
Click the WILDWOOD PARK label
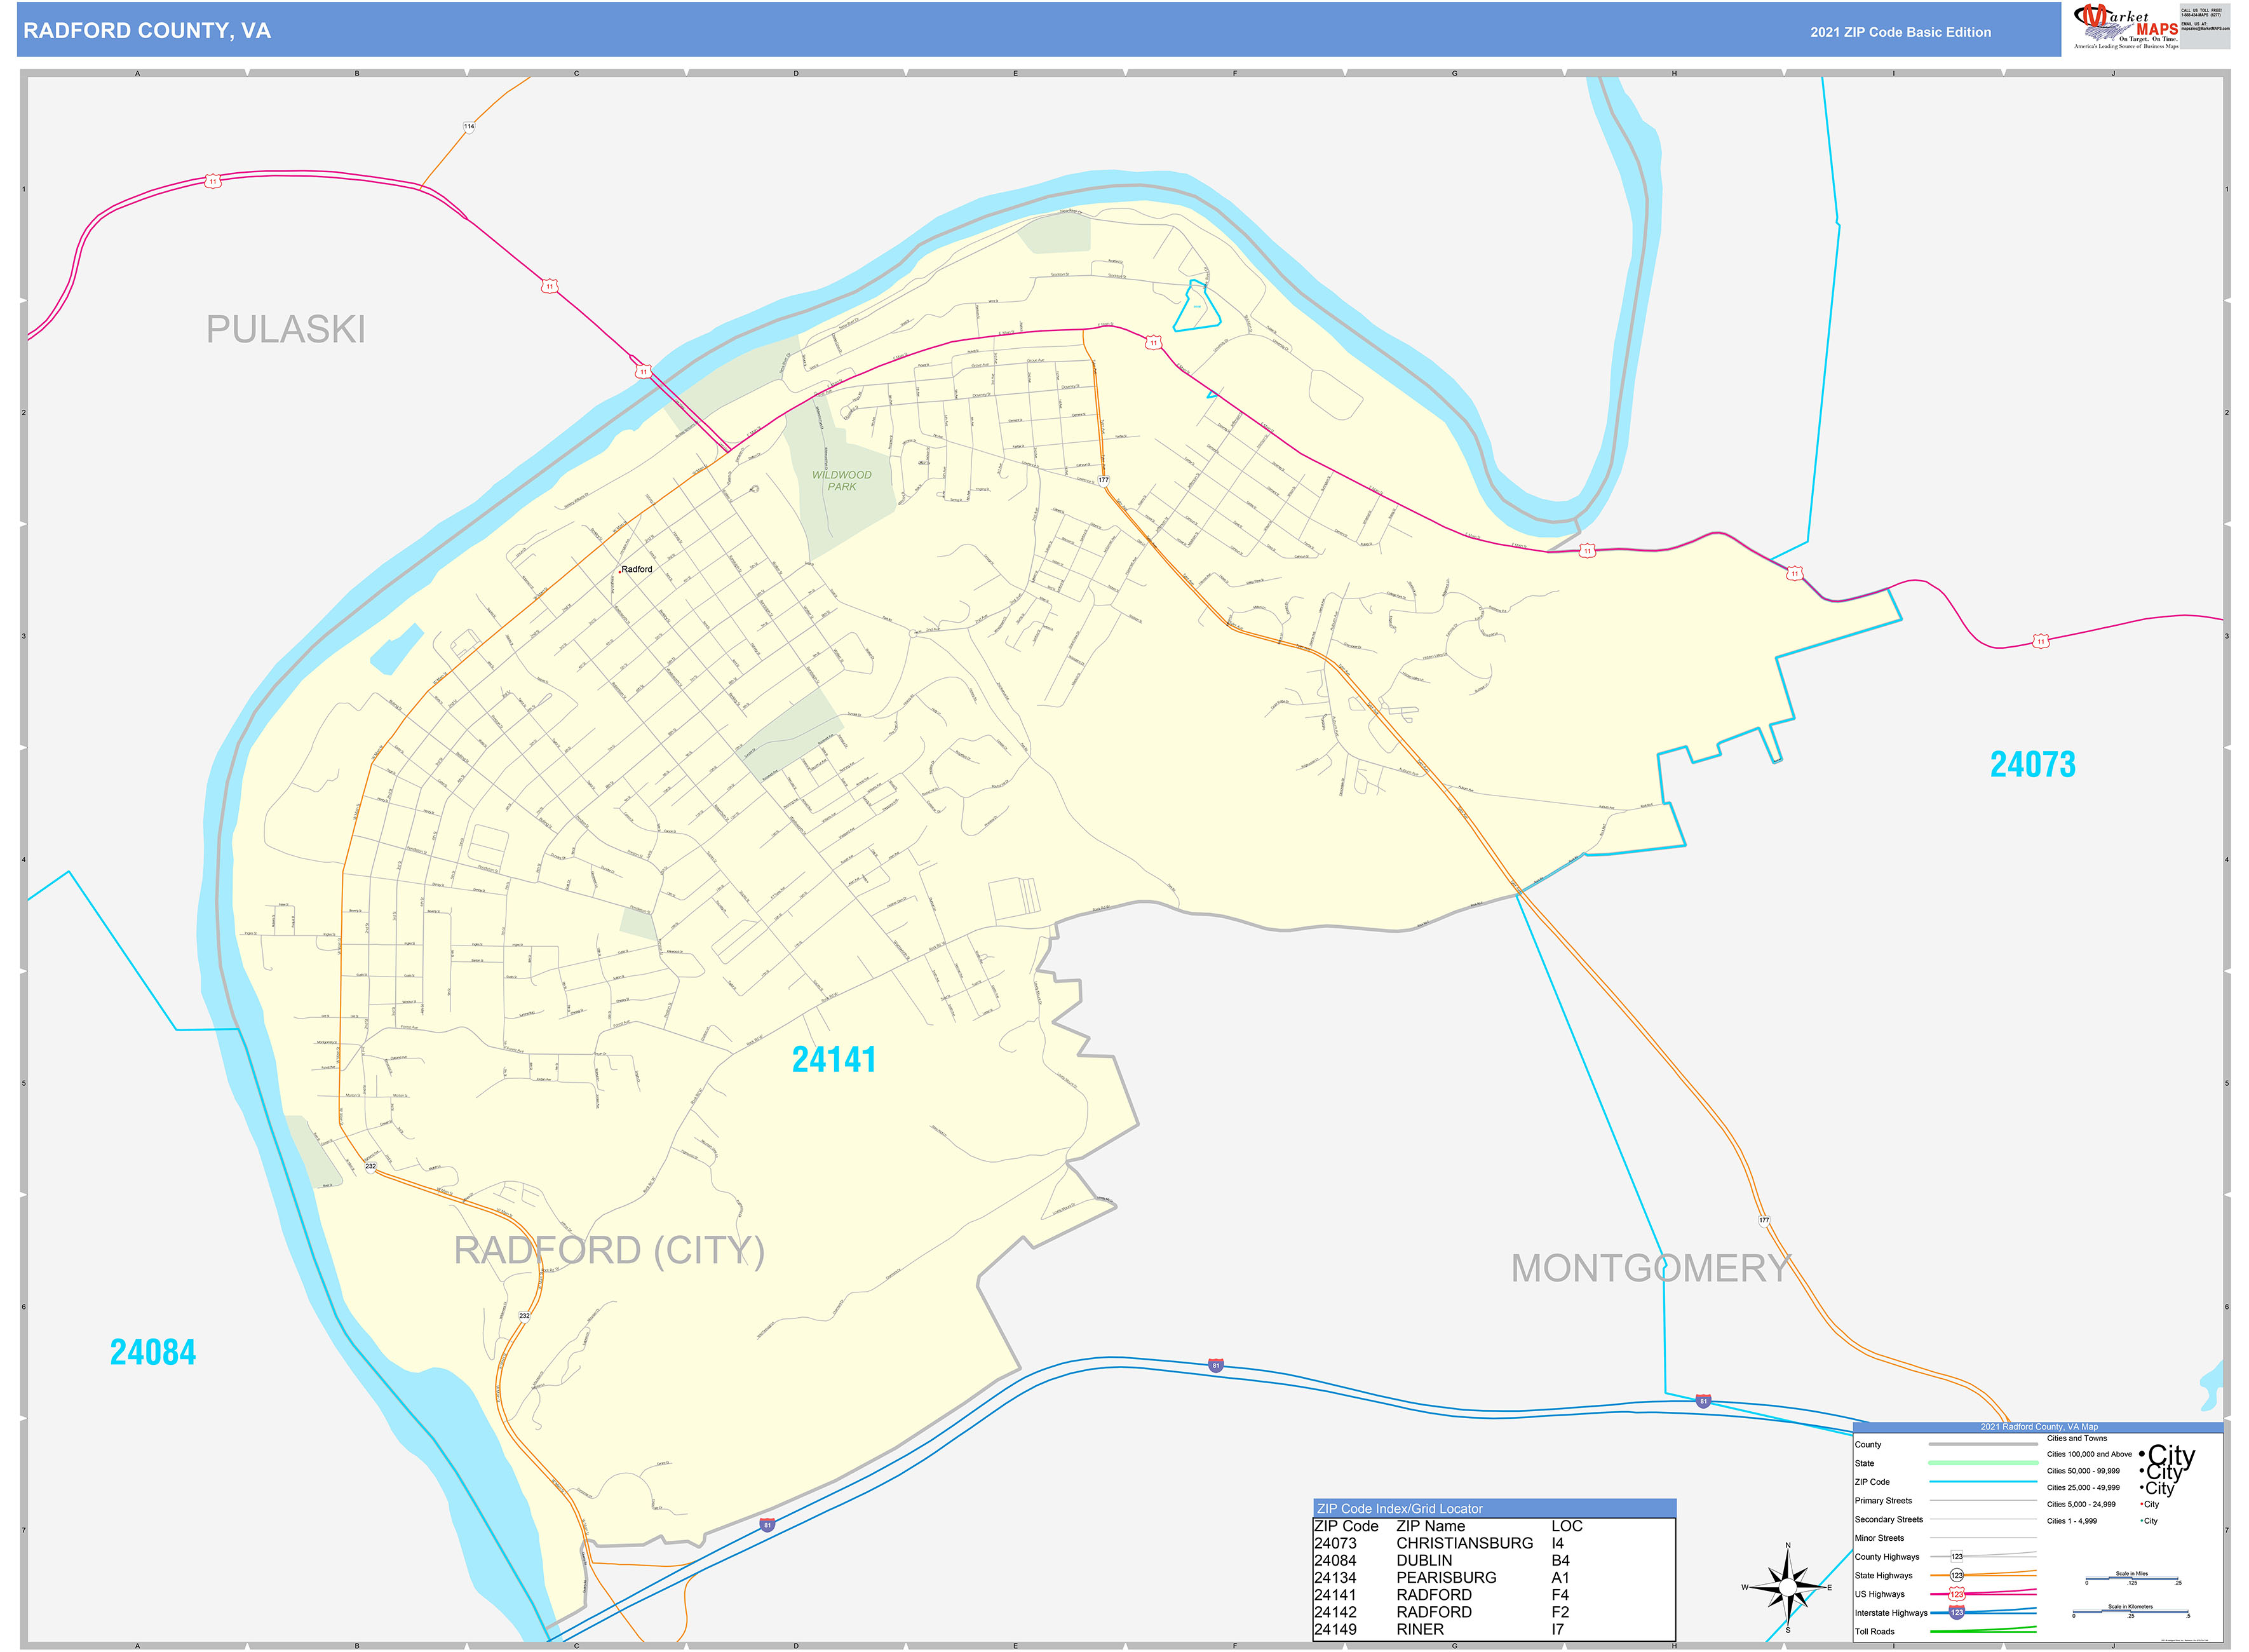coord(841,481)
